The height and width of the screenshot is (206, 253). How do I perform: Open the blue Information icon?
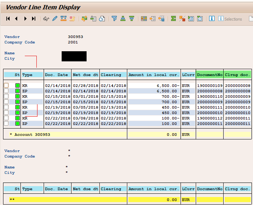pyautogui.click(x=212, y=19)
